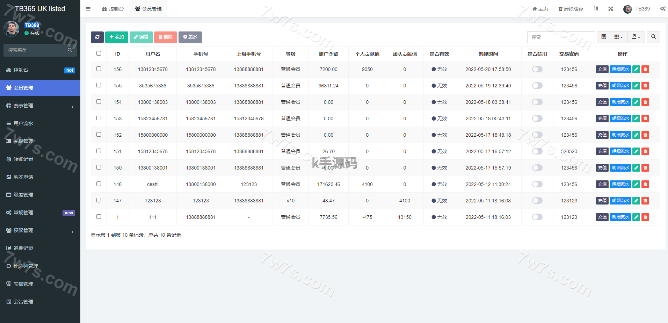Click the search magnifier button beside toolbar
The height and width of the screenshot is (323, 668).
click(x=653, y=37)
